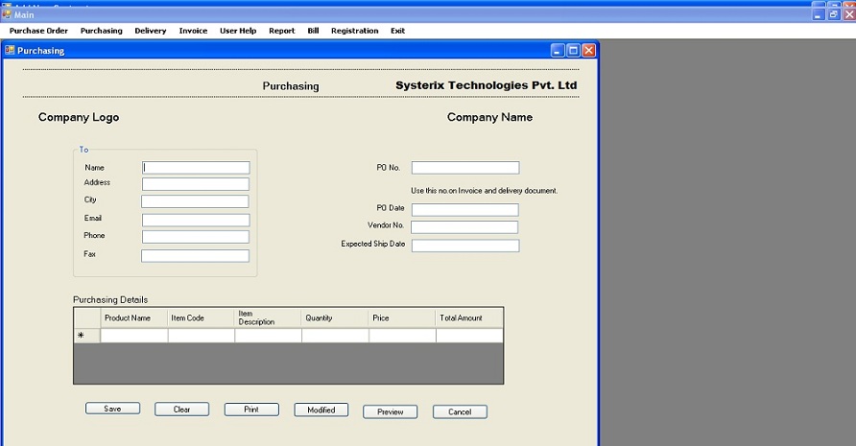Viewport: 856px width, 446px height.
Task: Open the Registration menu
Action: tap(354, 31)
